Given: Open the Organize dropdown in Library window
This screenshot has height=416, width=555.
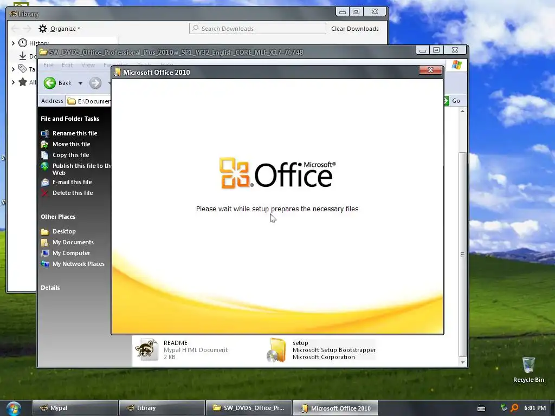Looking at the screenshot, I should (65, 29).
